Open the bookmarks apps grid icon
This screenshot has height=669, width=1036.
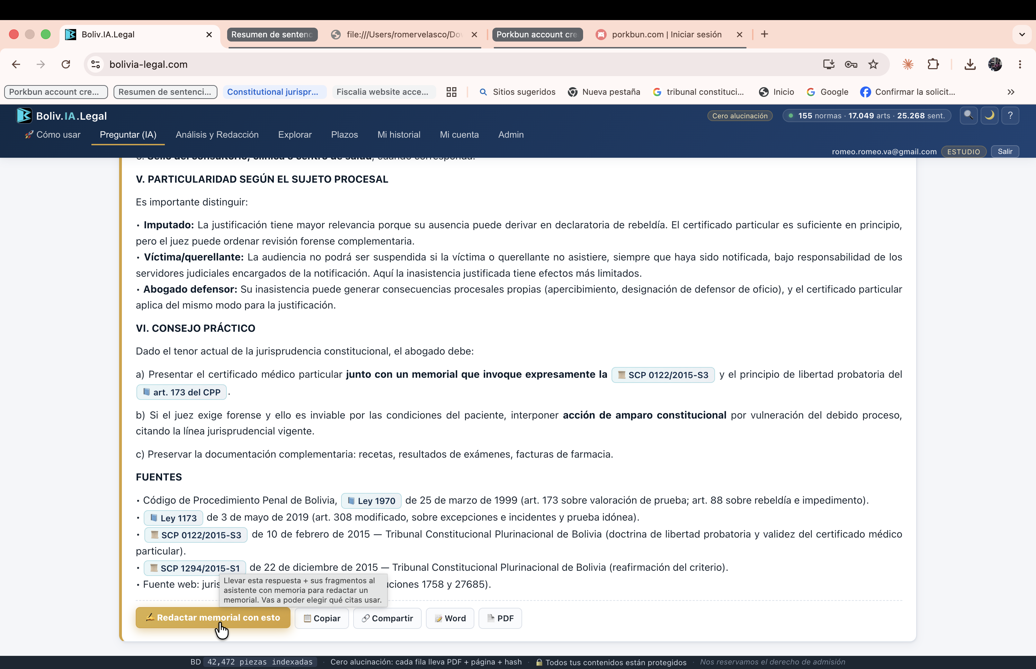[451, 92]
